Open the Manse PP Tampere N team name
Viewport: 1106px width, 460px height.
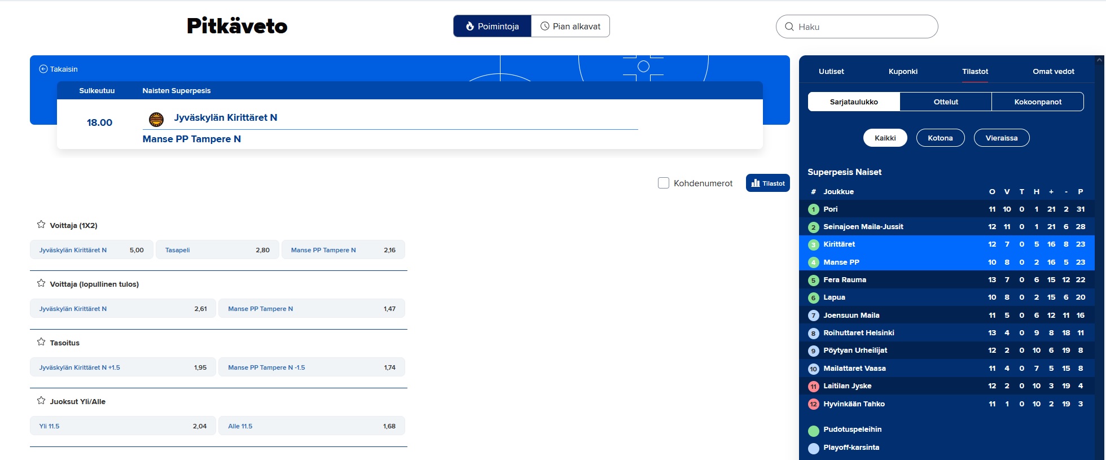[x=192, y=139]
